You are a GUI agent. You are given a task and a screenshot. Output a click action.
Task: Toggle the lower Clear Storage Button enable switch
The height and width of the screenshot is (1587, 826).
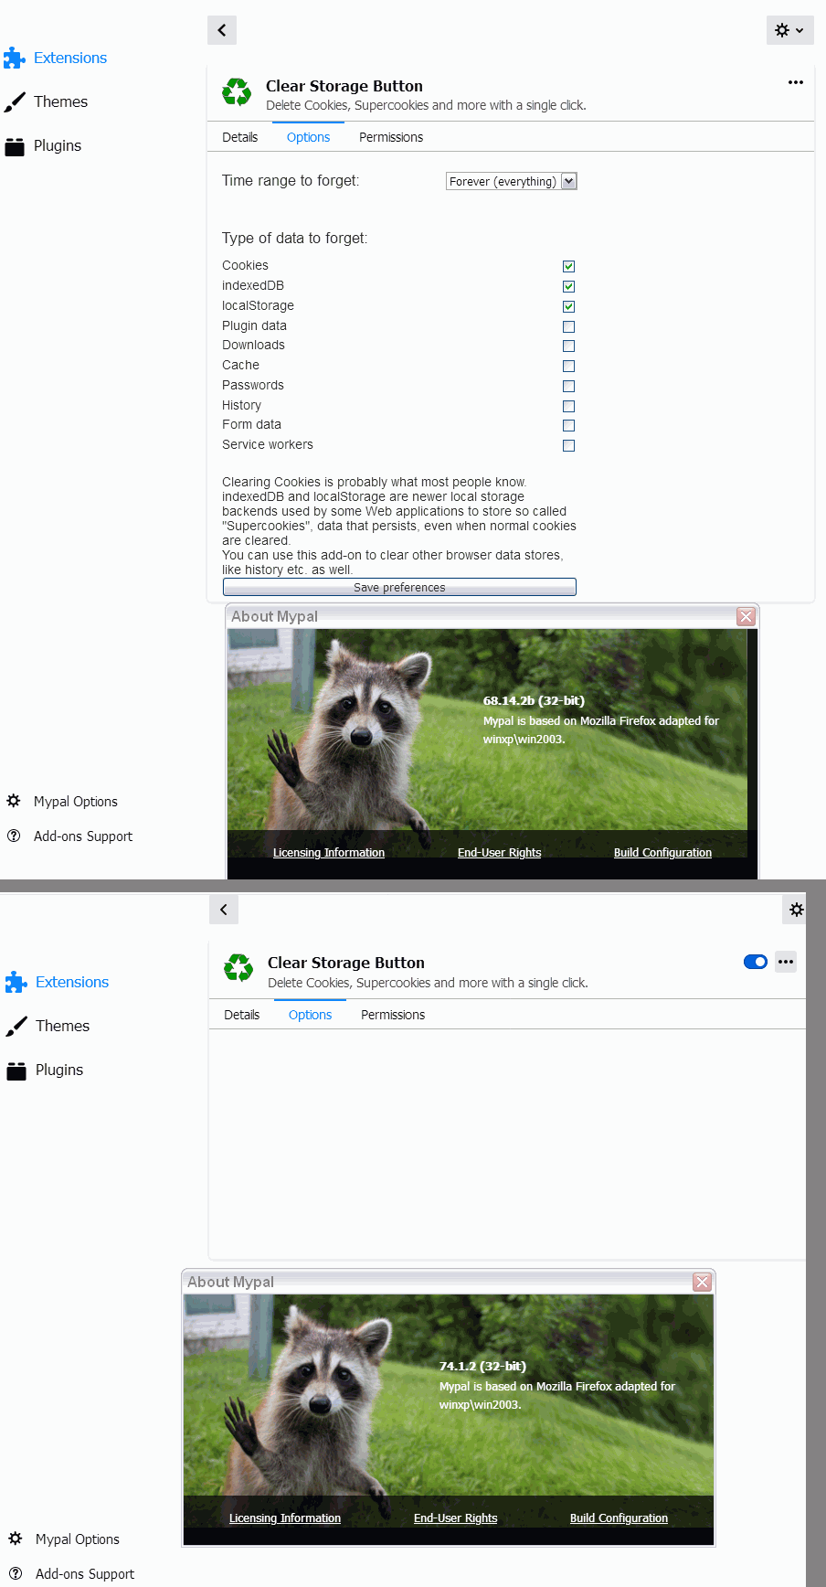click(x=756, y=962)
